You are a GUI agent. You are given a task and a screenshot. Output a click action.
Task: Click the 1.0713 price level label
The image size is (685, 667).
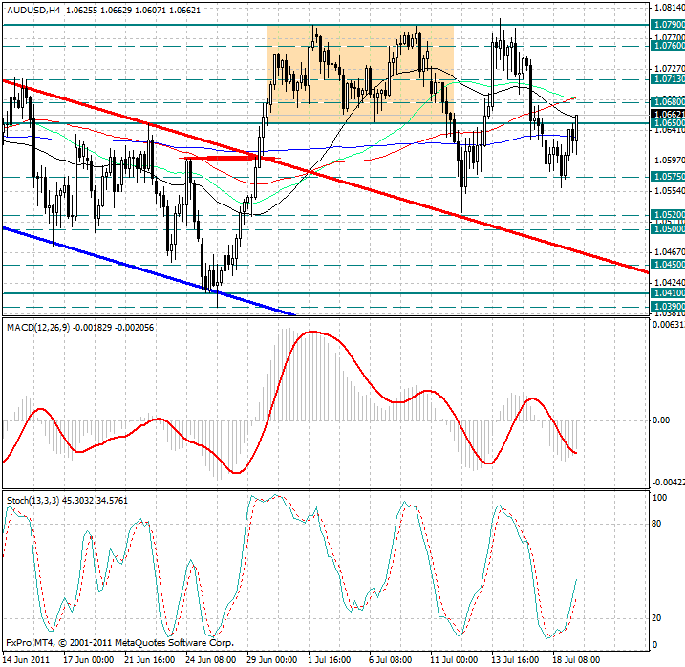[668, 81]
